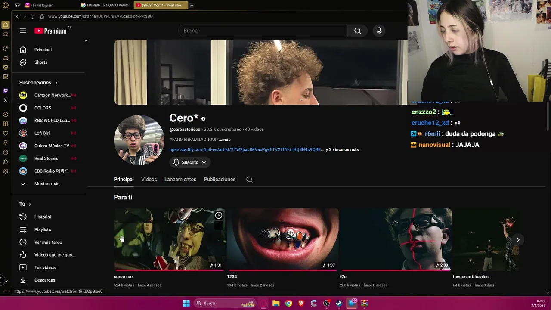
Task: Click the search magnifier button
Action: tap(357, 31)
